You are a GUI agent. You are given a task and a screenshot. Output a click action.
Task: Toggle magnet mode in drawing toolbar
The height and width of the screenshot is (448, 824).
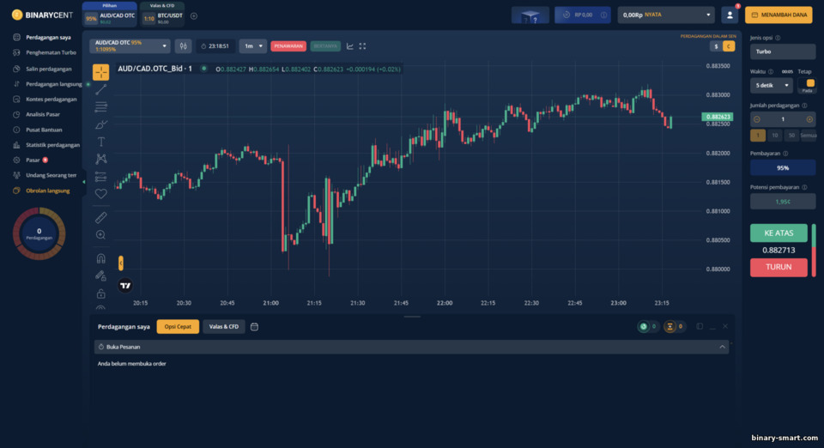coord(101,258)
